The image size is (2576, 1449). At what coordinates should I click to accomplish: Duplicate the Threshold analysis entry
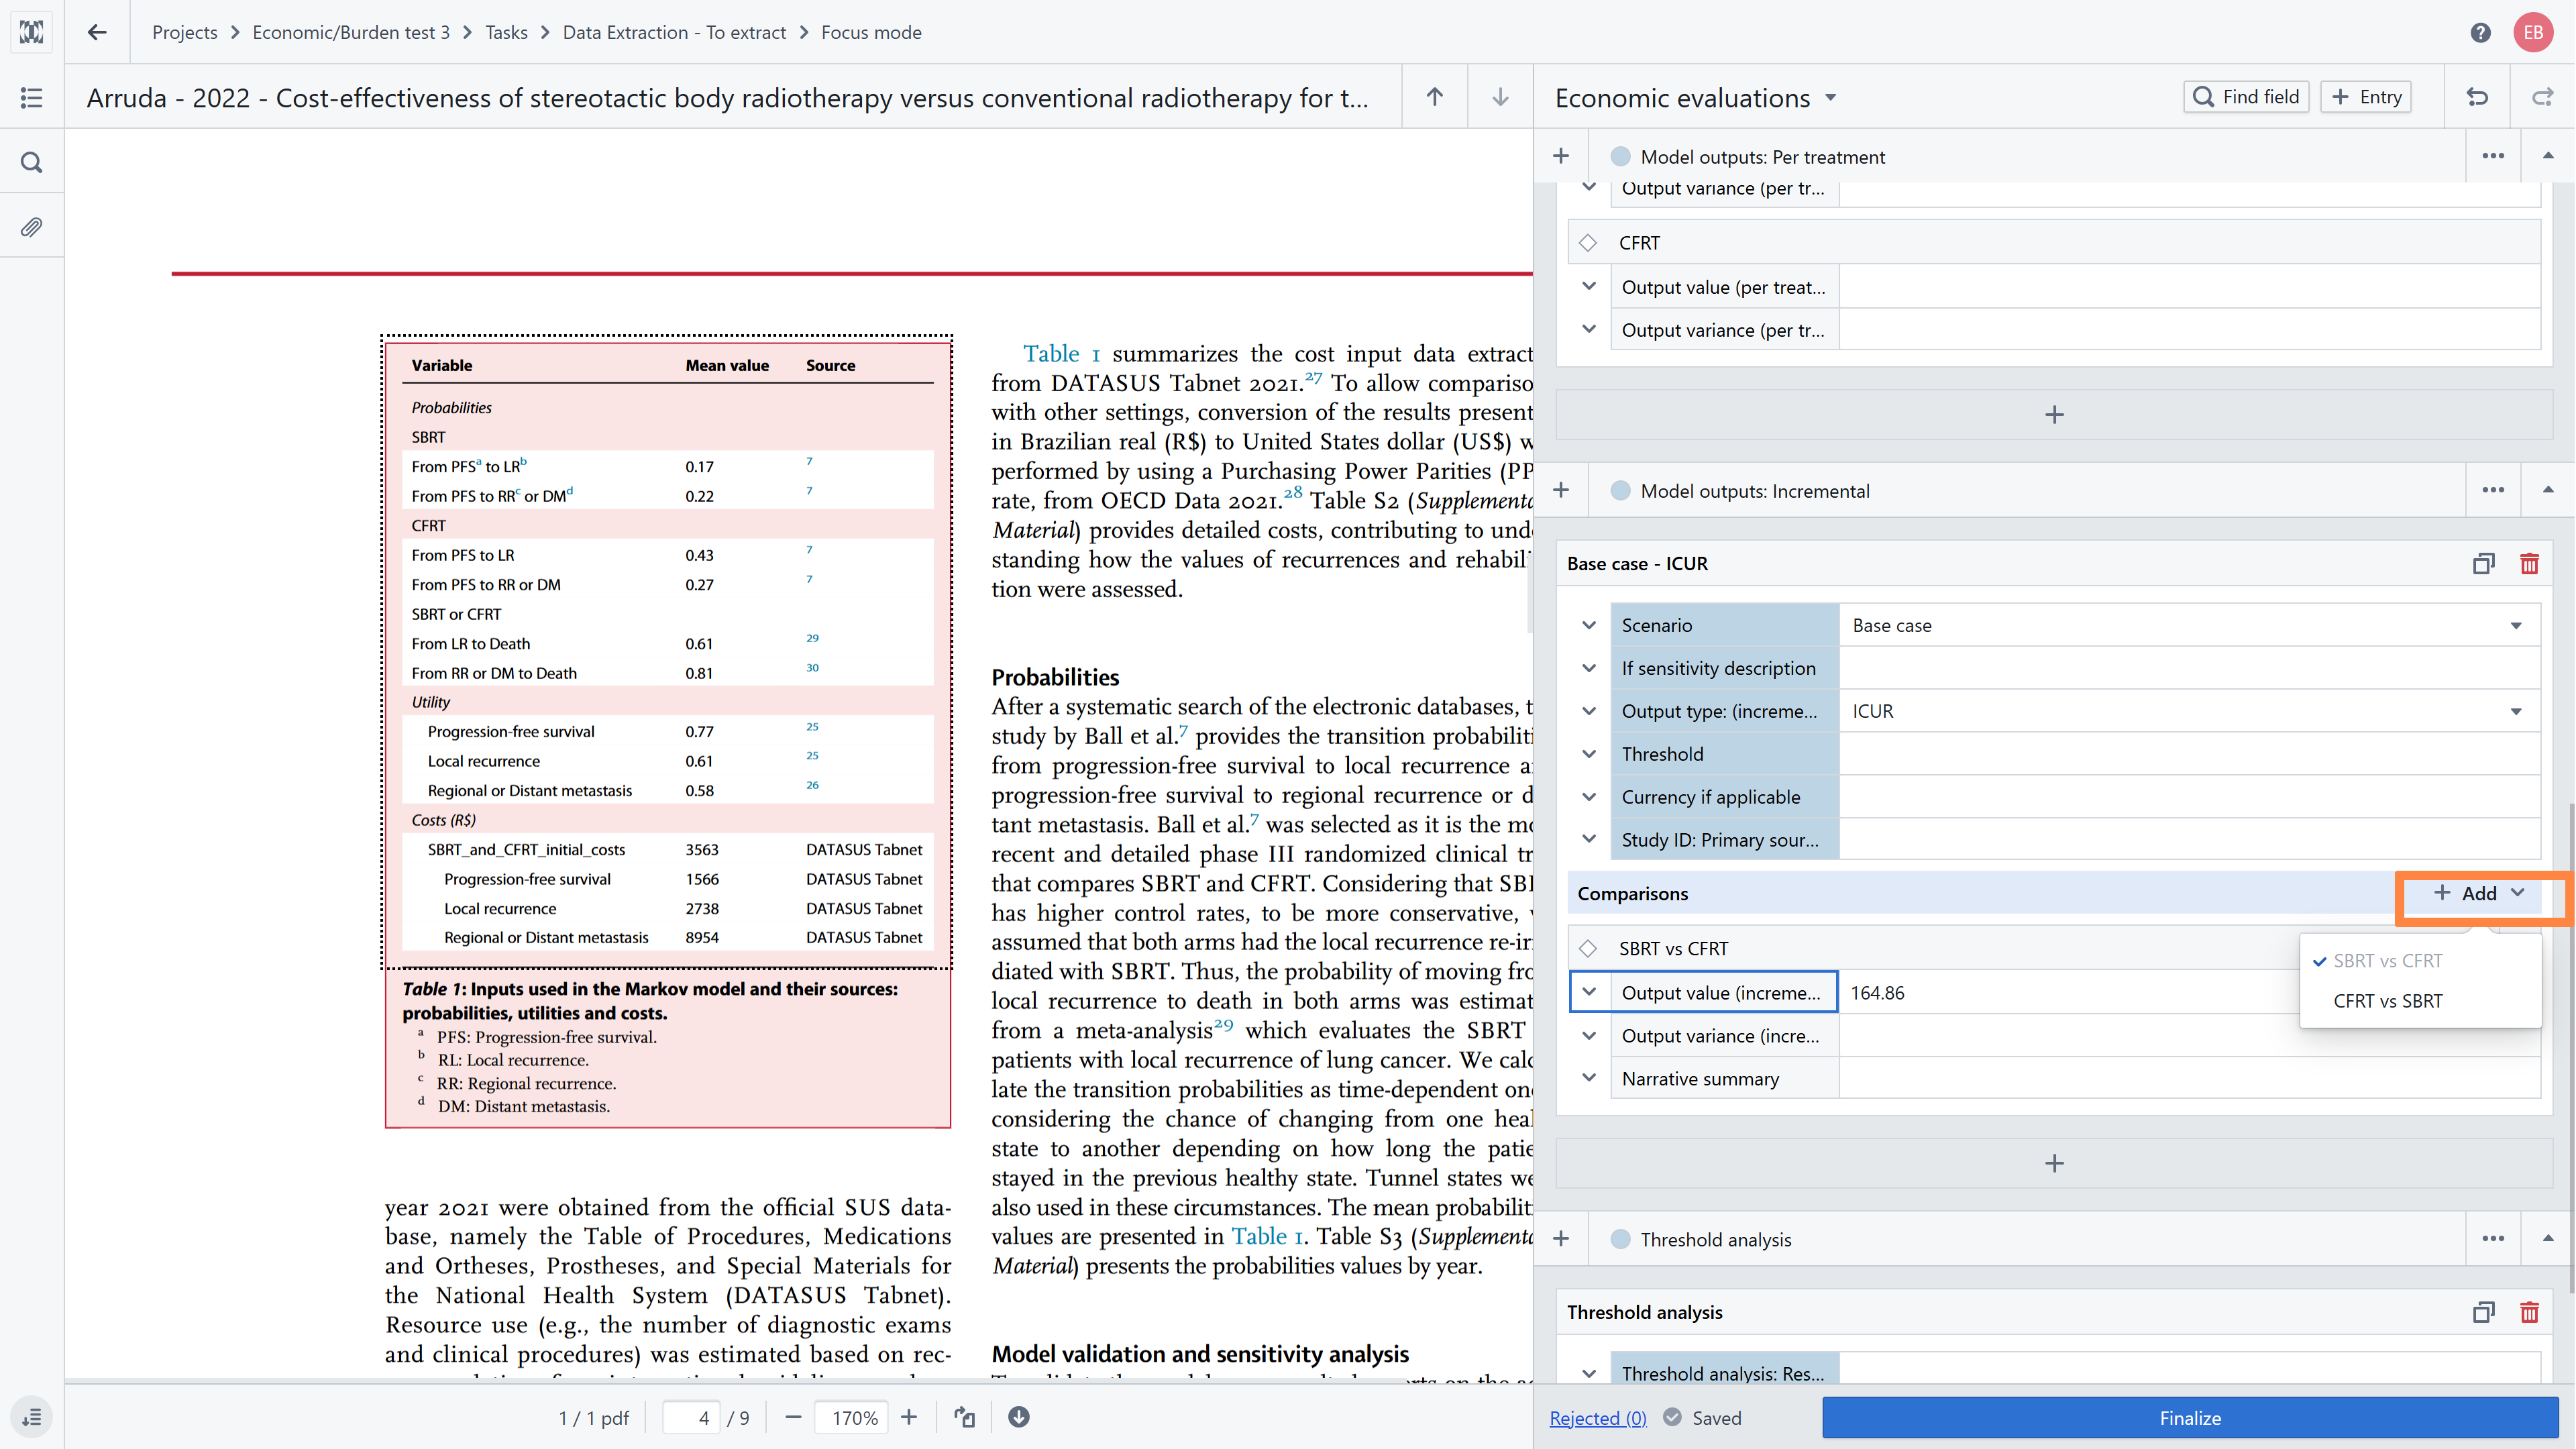2484,1312
